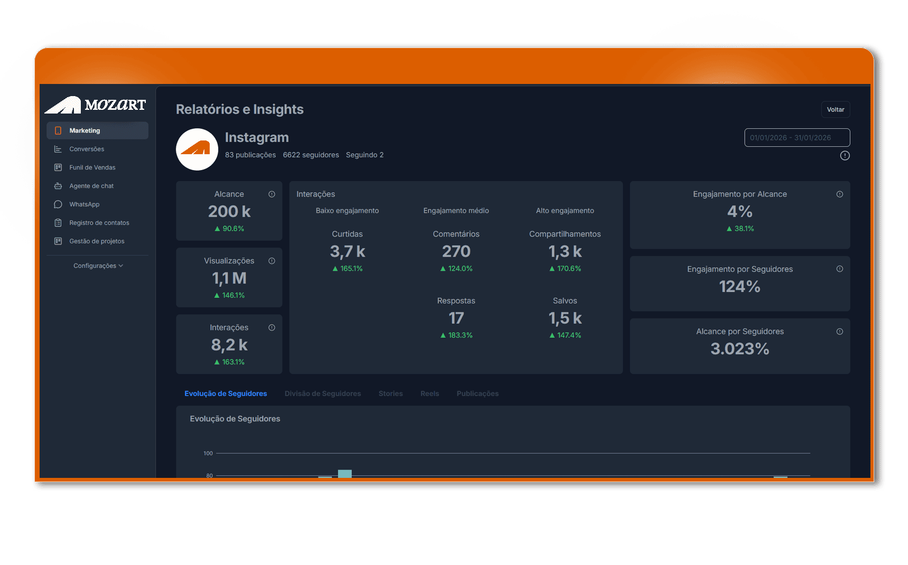Image resolution: width=908 pixels, height=565 pixels.
Task: Switch to the Reels tab
Action: [429, 393]
